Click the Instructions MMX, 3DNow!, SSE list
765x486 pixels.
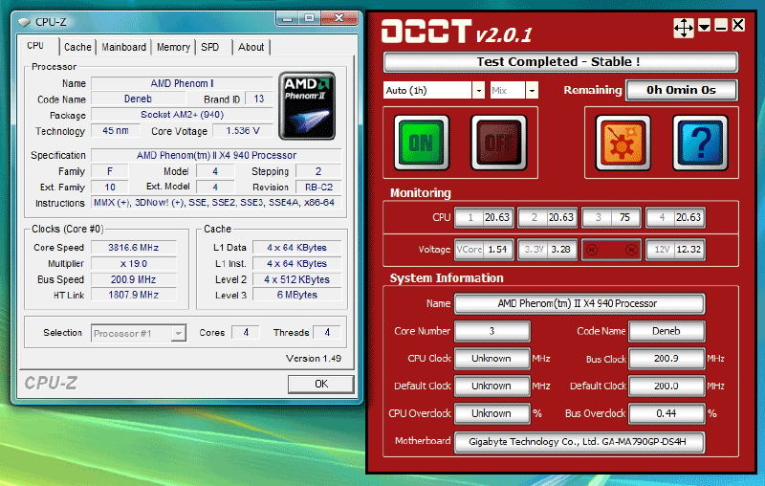pos(216,203)
